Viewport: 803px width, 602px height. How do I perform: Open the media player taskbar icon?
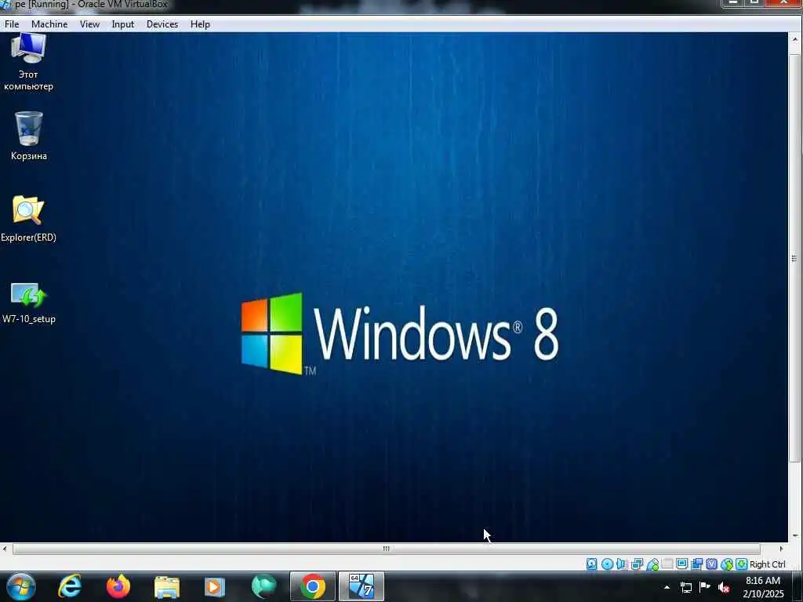pos(215,586)
